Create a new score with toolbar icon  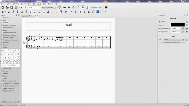click(x=3, y=7)
